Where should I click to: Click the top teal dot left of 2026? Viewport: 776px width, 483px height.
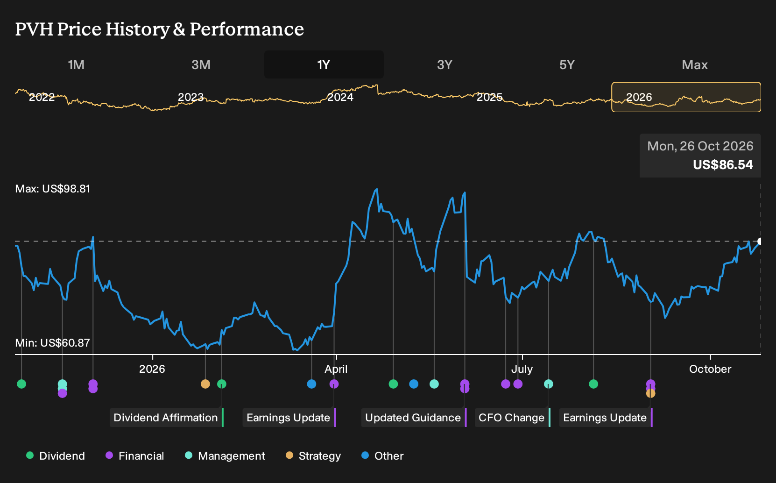tap(62, 384)
